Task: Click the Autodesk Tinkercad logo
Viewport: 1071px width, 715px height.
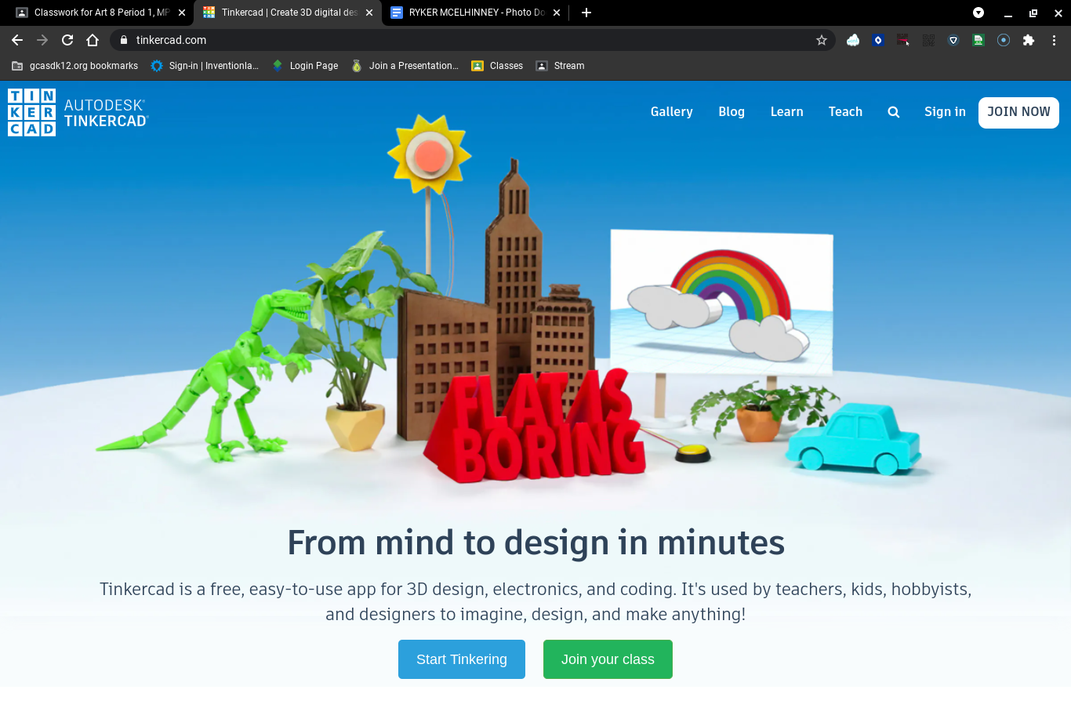Action: (78, 112)
